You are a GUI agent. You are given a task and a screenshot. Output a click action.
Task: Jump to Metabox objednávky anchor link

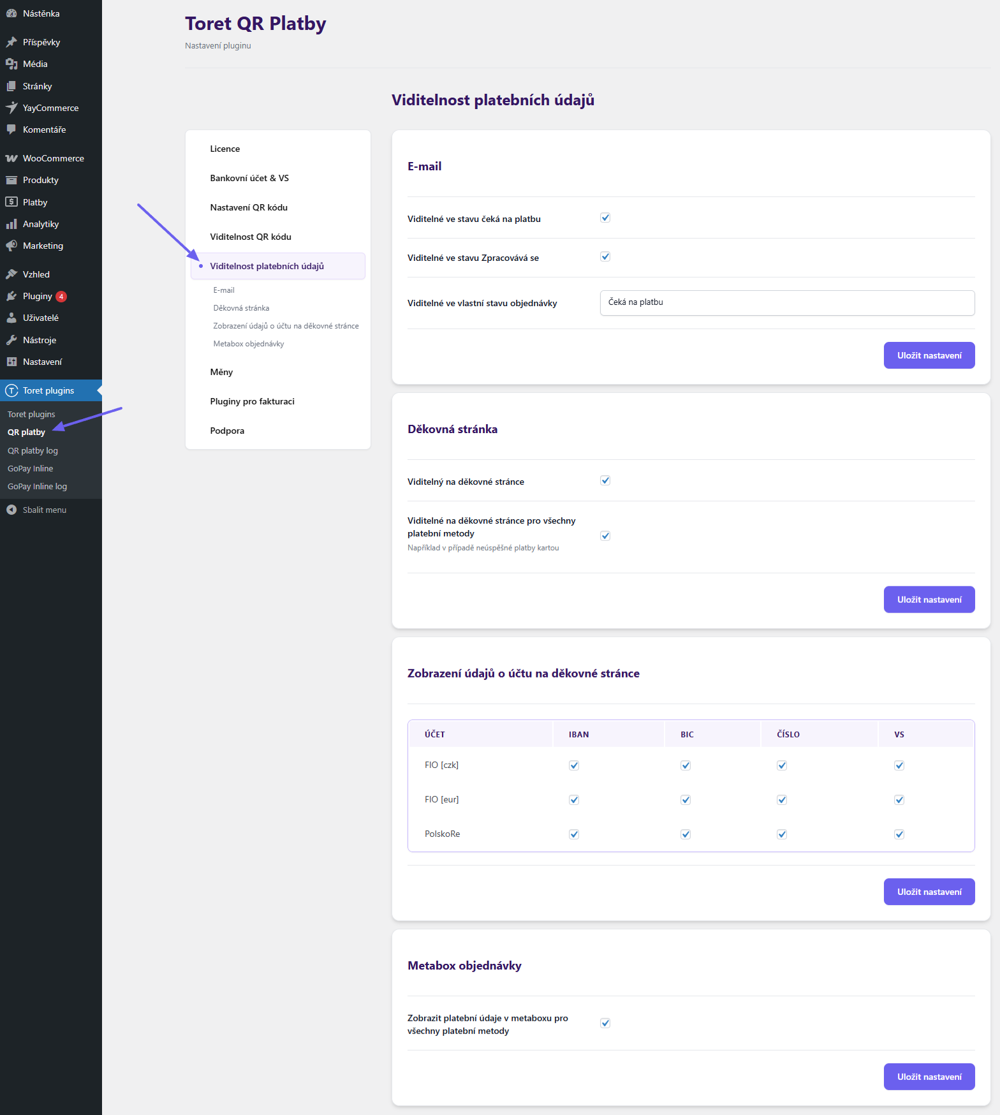(x=249, y=344)
